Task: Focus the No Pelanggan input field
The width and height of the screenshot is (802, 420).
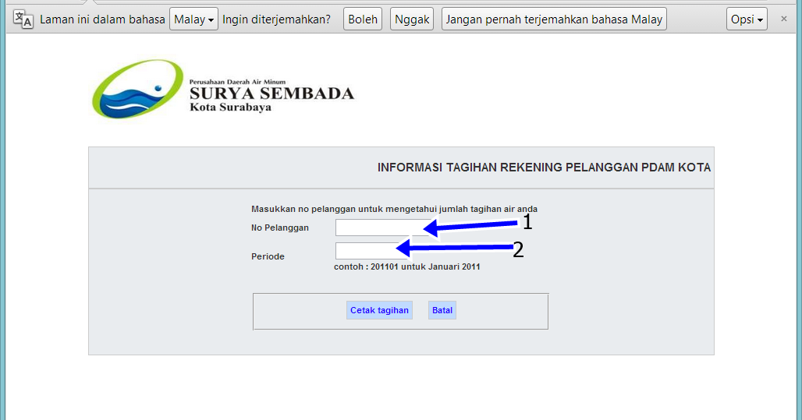Action: coord(383,228)
